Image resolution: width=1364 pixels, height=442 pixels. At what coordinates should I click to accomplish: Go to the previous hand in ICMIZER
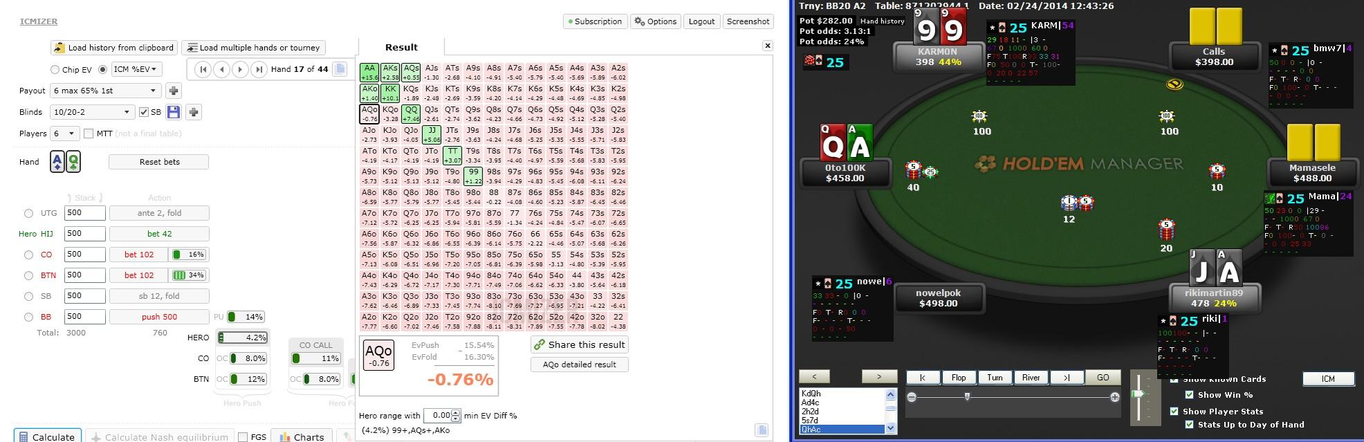222,69
